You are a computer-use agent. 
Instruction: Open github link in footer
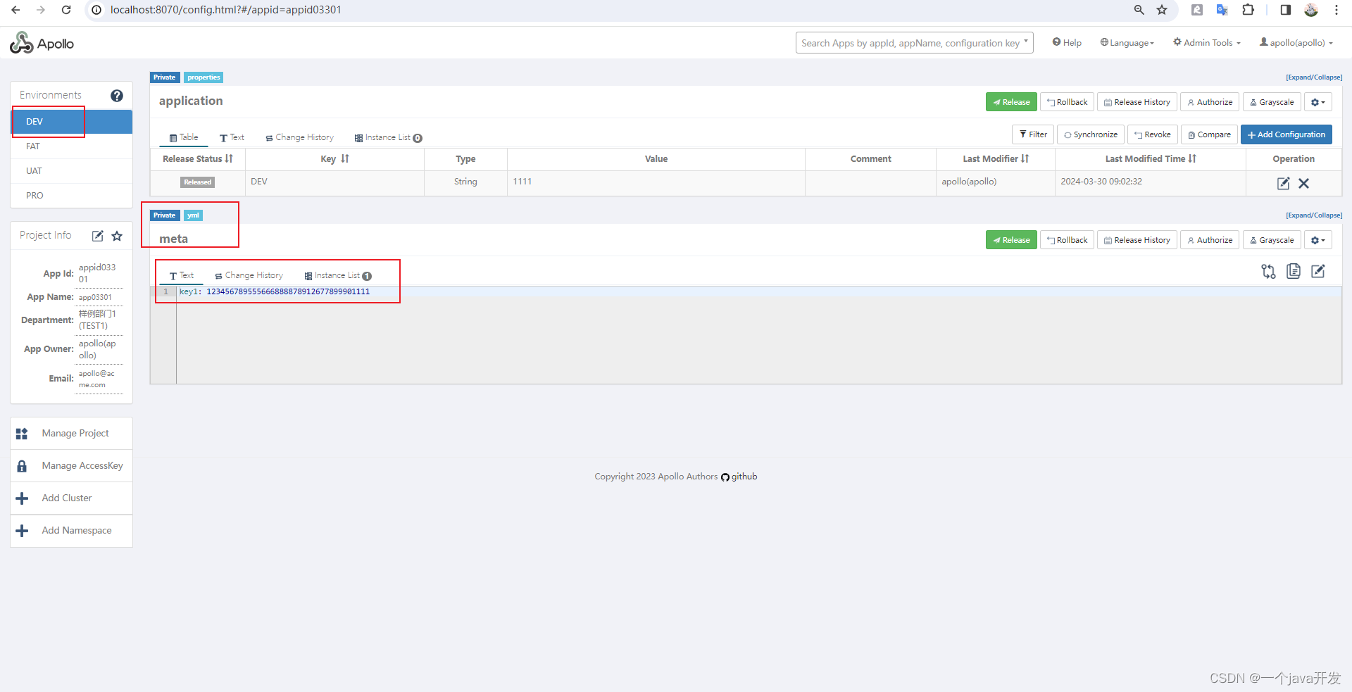[739, 477]
